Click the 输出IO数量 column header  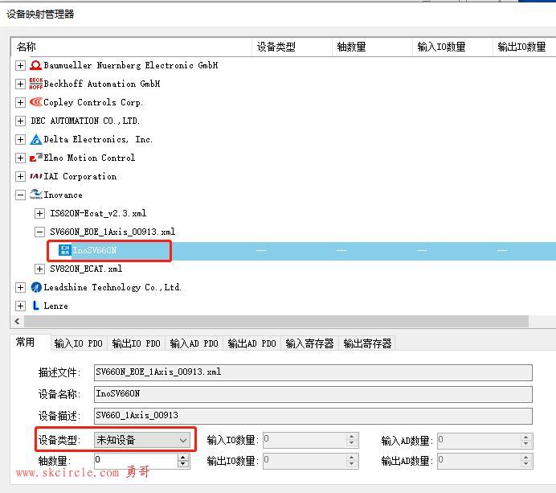pyautogui.click(x=525, y=47)
